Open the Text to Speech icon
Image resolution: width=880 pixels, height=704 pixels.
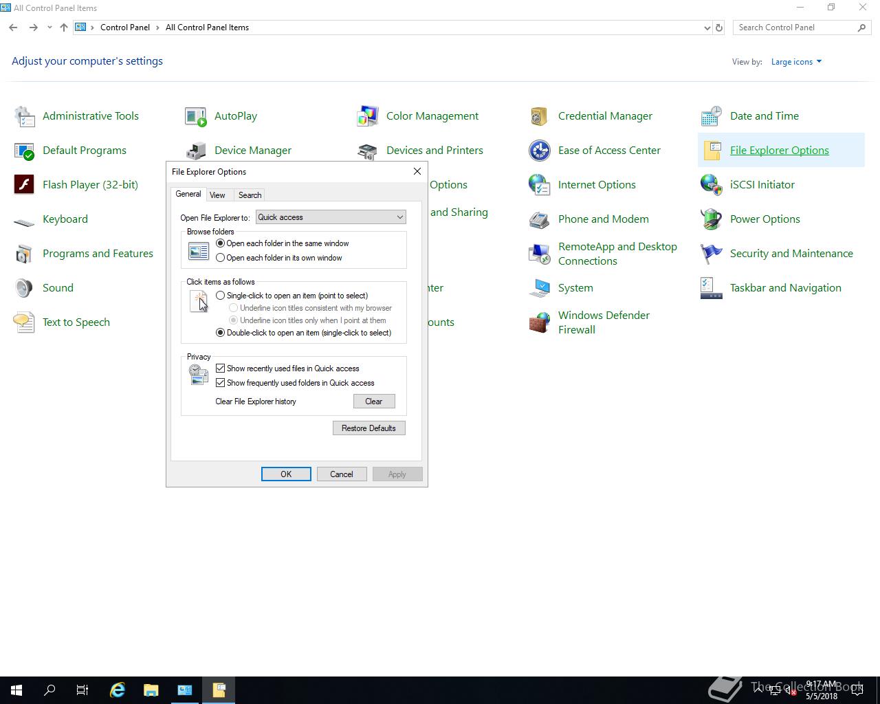tap(24, 322)
